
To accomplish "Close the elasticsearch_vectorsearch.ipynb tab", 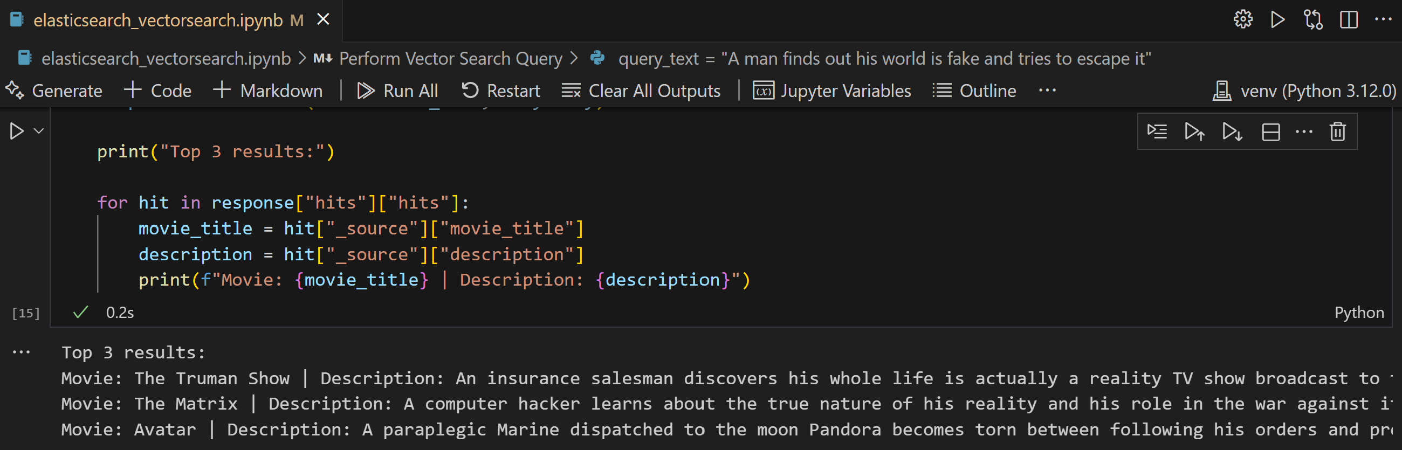I will (x=324, y=19).
